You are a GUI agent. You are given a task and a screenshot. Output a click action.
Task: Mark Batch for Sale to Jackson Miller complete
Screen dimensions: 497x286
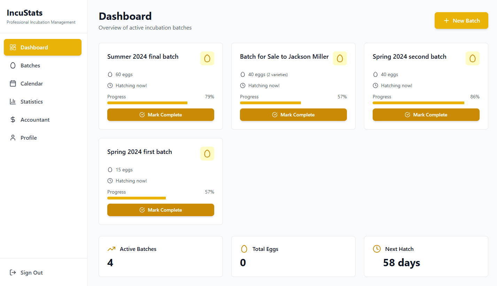[293, 115]
